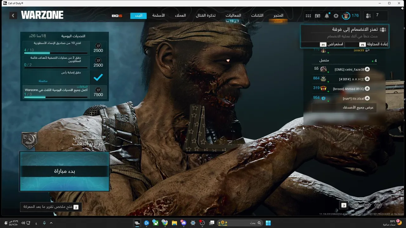Screen dimensions: 406x228
Task: Click the PlayStation icon next to celni_faze38
Action: pyautogui.click(x=367, y=69)
